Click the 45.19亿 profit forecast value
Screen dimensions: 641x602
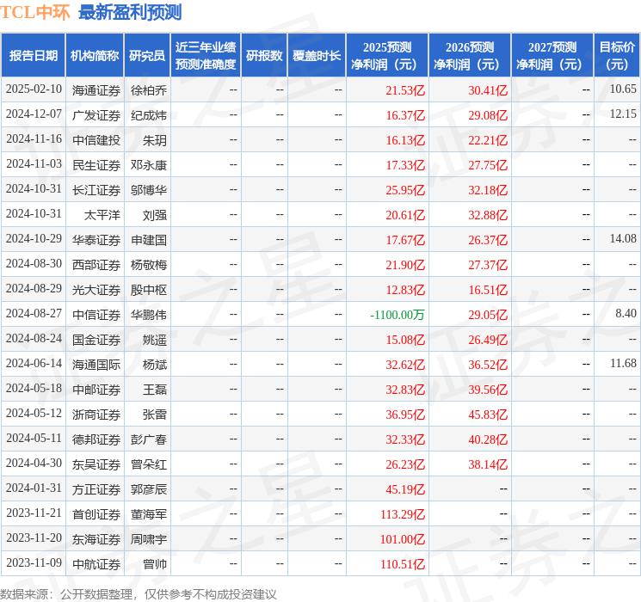coord(405,489)
